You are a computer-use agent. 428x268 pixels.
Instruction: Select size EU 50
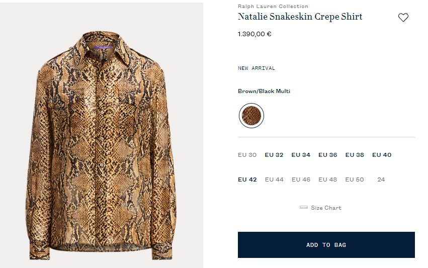(x=355, y=180)
